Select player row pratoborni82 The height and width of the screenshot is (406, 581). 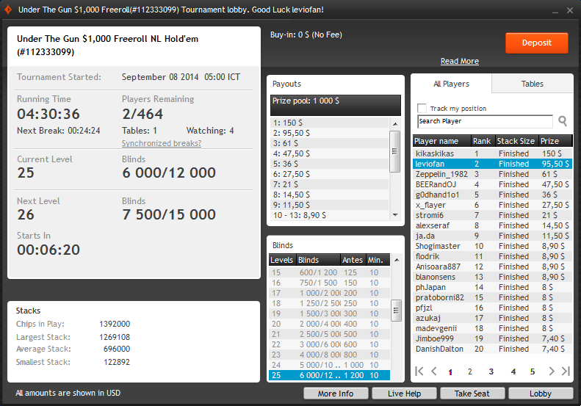(x=492, y=297)
